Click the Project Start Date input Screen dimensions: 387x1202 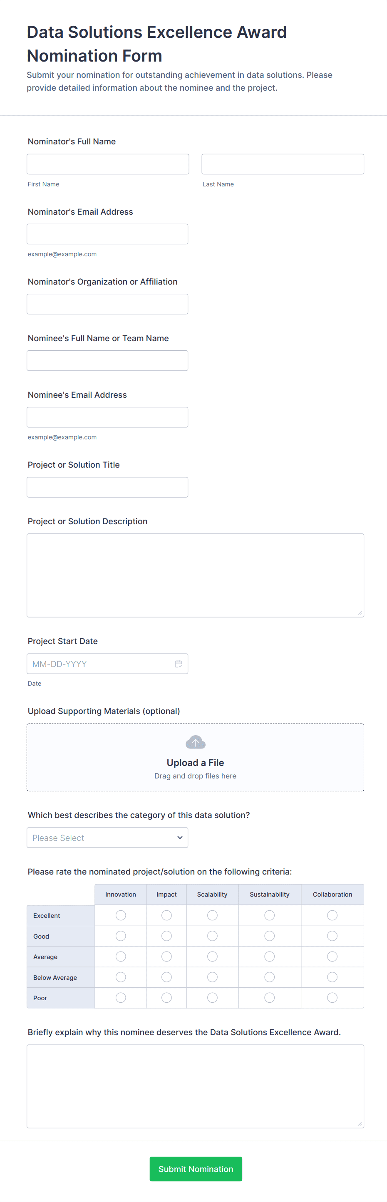pos(100,664)
